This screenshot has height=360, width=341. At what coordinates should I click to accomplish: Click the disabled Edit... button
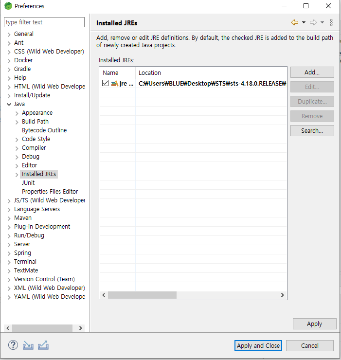click(312, 87)
